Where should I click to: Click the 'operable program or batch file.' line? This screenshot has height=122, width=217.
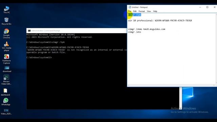[x=46, y=53]
